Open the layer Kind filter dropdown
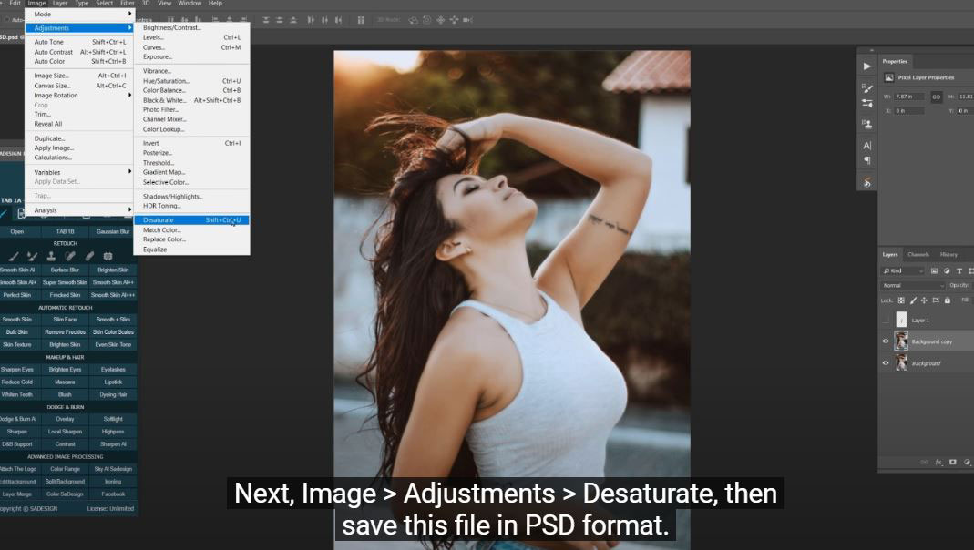 click(x=903, y=271)
